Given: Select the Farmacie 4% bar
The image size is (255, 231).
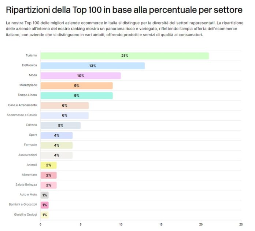Looking at the screenshot, I should (x=56, y=145).
